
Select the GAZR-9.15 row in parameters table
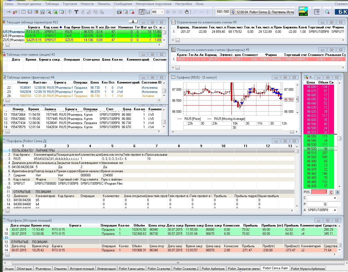(82, 40)
